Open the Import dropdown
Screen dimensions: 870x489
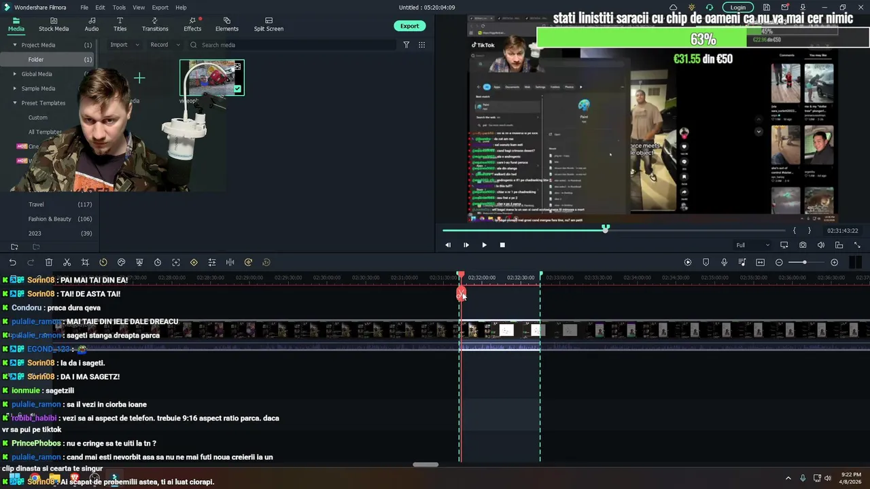124,45
